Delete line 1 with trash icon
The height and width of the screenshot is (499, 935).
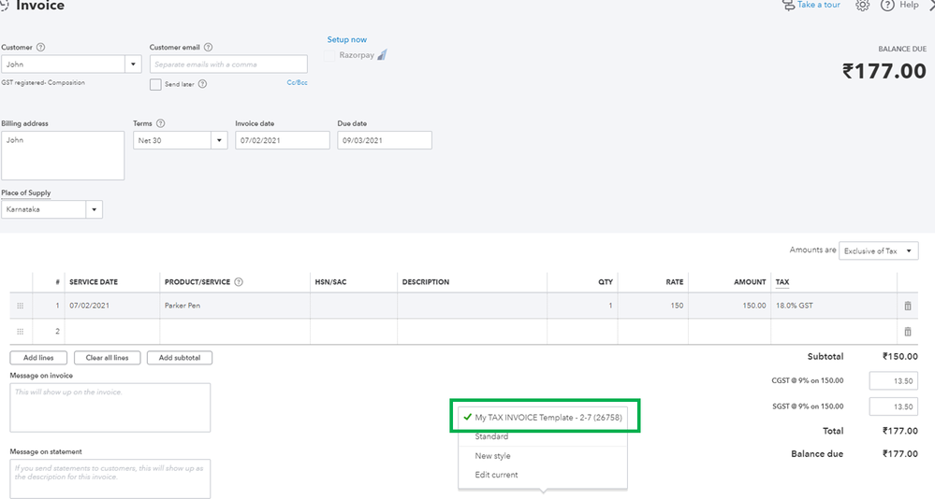(907, 306)
